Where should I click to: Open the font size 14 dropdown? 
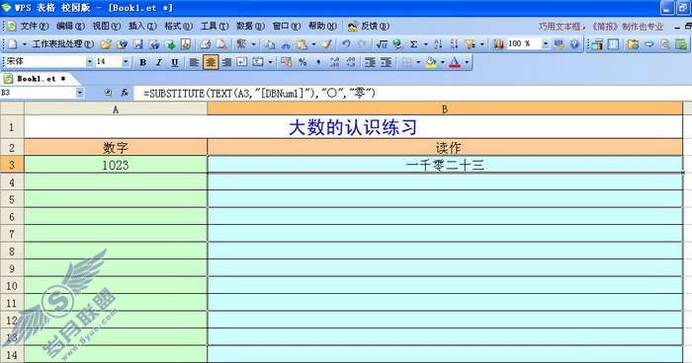[126, 62]
